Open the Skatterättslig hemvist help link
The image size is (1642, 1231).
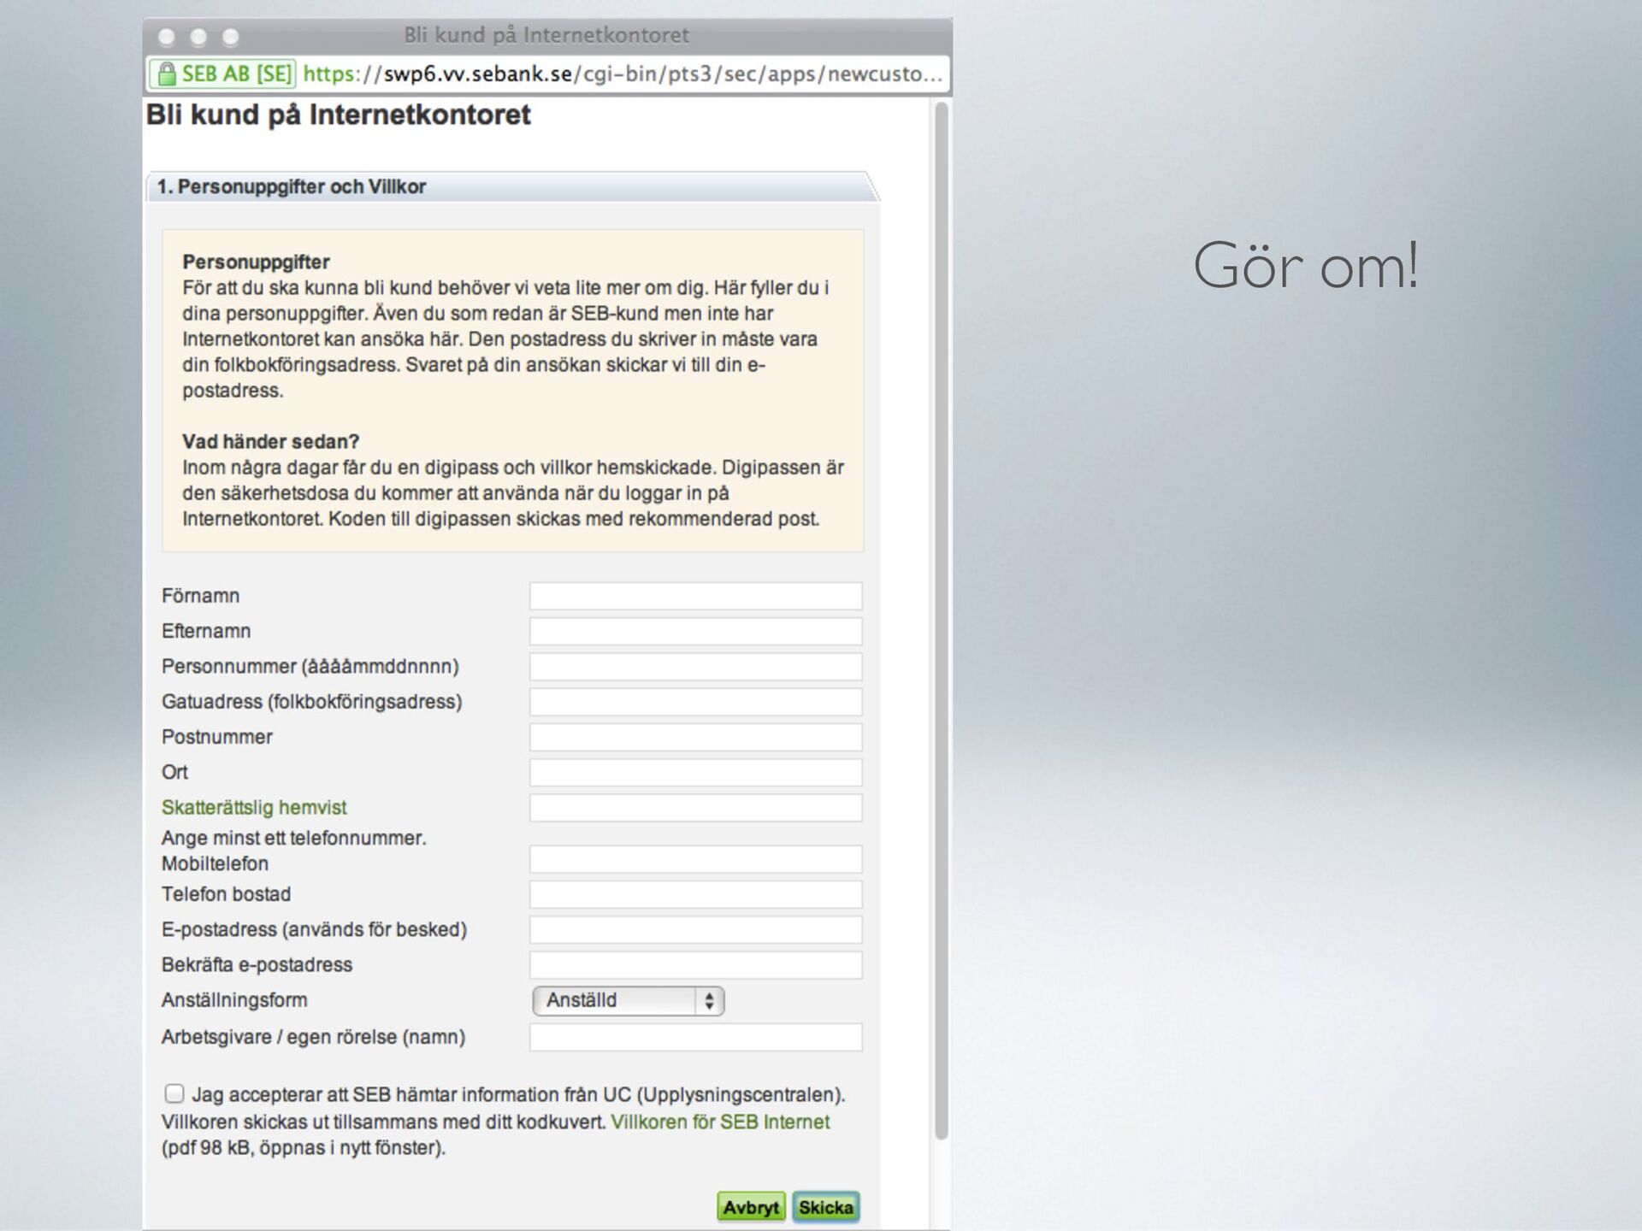coord(254,807)
